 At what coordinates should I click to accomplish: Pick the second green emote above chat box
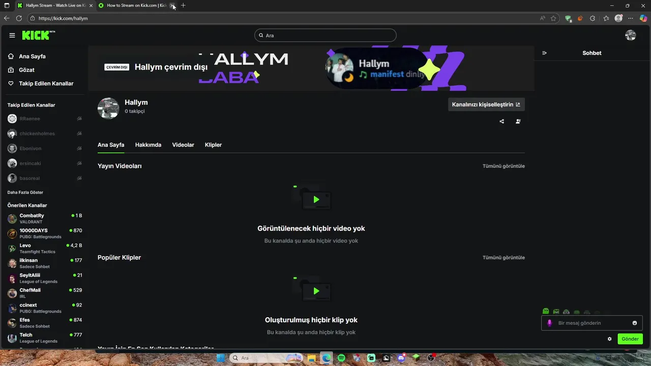556,312
